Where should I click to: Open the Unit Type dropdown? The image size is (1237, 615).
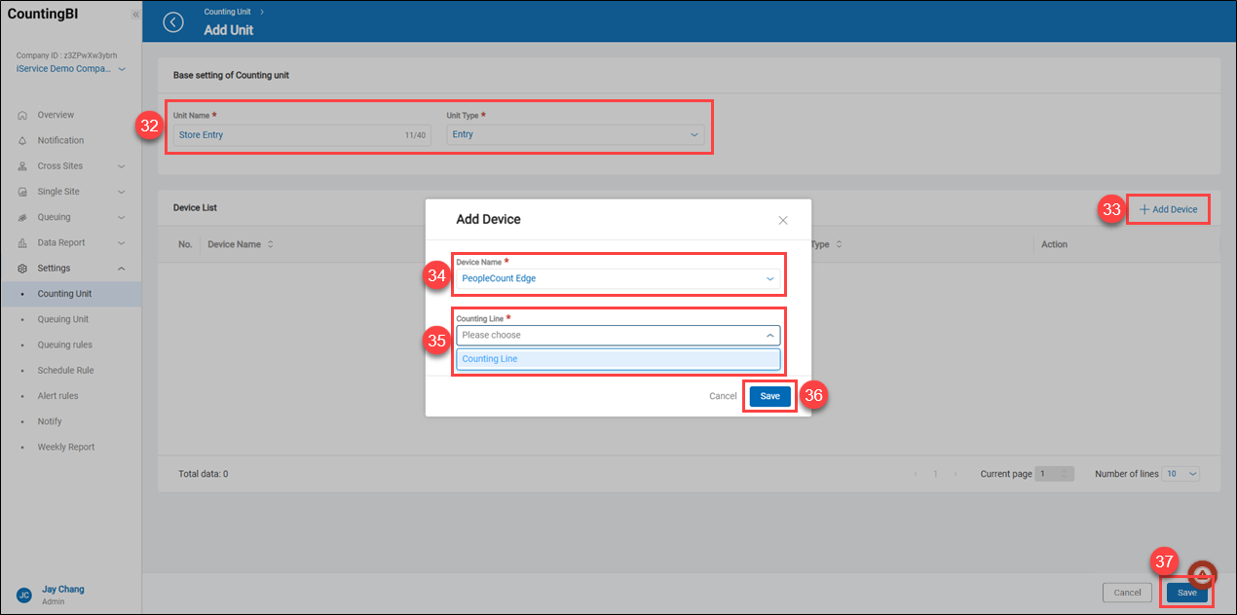click(x=575, y=134)
